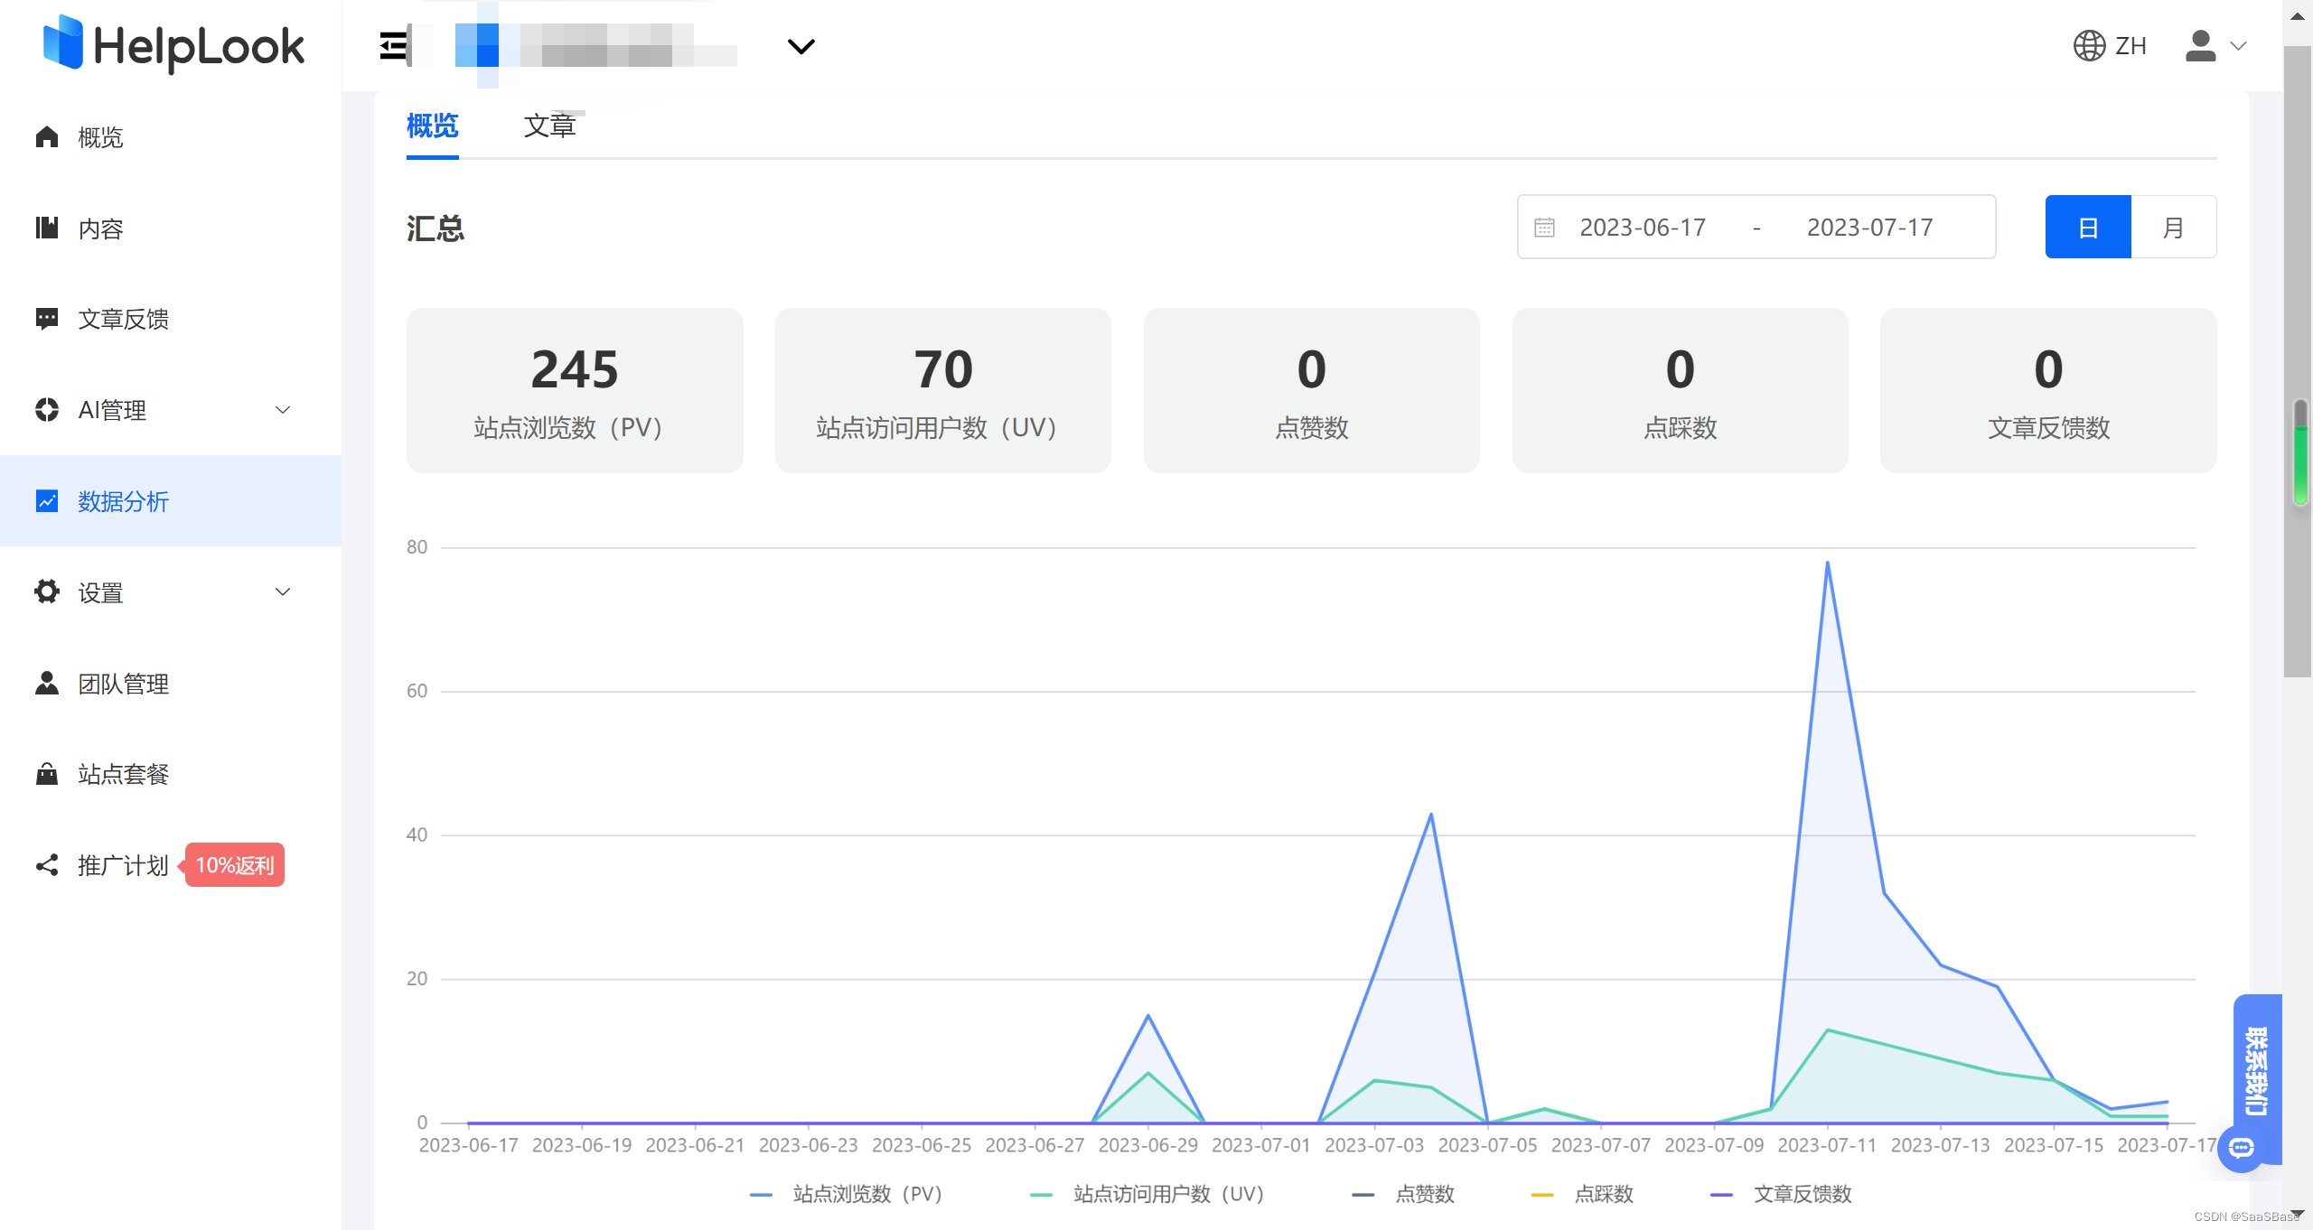The height and width of the screenshot is (1230, 2313).
Task: Click the calendar icon in date range
Action: (1544, 228)
